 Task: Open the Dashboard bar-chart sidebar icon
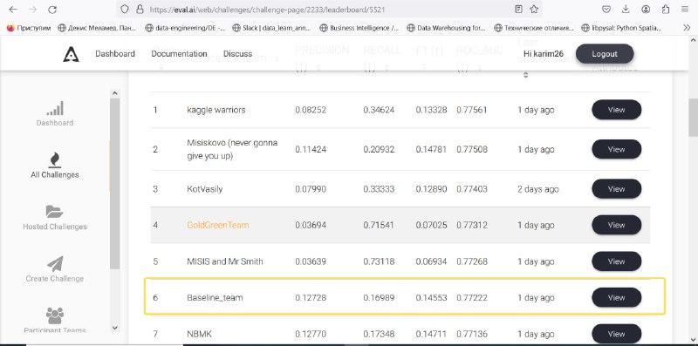pos(55,109)
